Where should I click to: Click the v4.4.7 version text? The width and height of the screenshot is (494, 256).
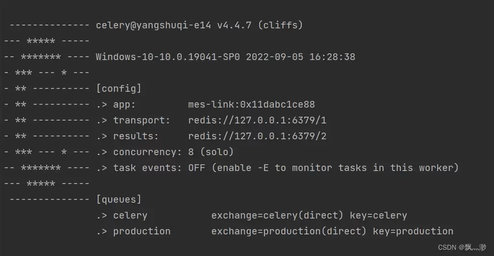coord(234,25)
